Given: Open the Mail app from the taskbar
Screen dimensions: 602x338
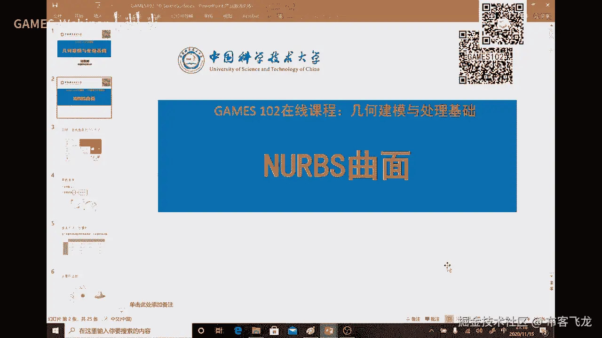Looking at the screenshot, I should coord(292,330).
